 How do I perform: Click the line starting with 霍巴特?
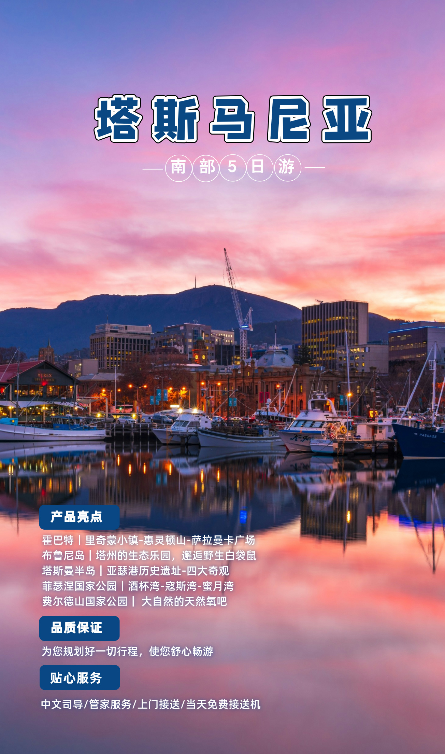148,540
